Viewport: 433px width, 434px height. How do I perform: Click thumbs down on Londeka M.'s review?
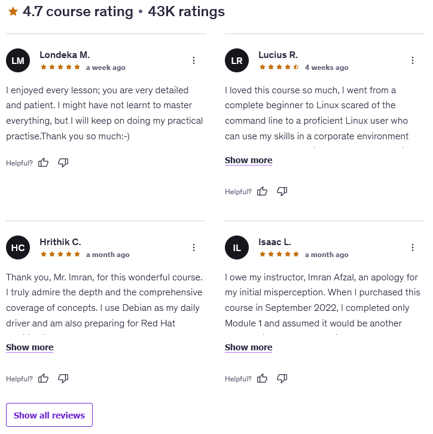point(63,163)
